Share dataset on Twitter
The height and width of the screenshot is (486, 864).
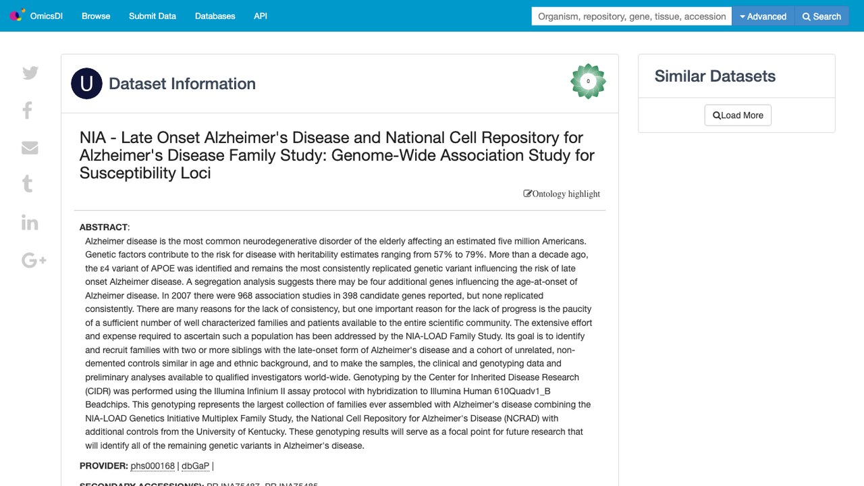coord(30,73)
